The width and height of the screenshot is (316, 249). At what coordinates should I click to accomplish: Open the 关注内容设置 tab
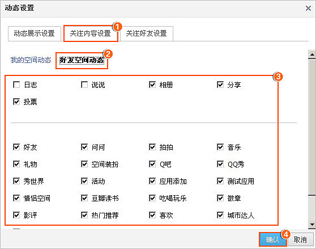91,33
